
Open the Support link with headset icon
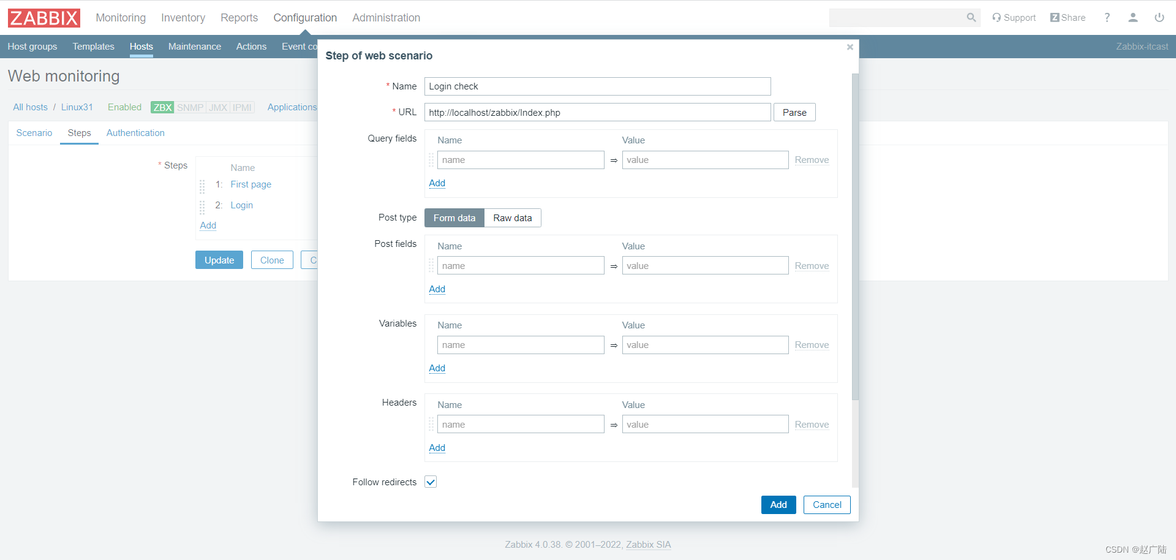pyautogui.click(x=1014, y=18)
